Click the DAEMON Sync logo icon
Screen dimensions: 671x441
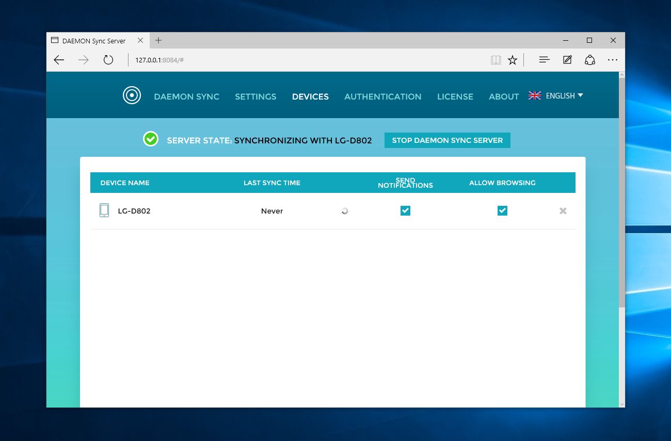click(132, 95)
